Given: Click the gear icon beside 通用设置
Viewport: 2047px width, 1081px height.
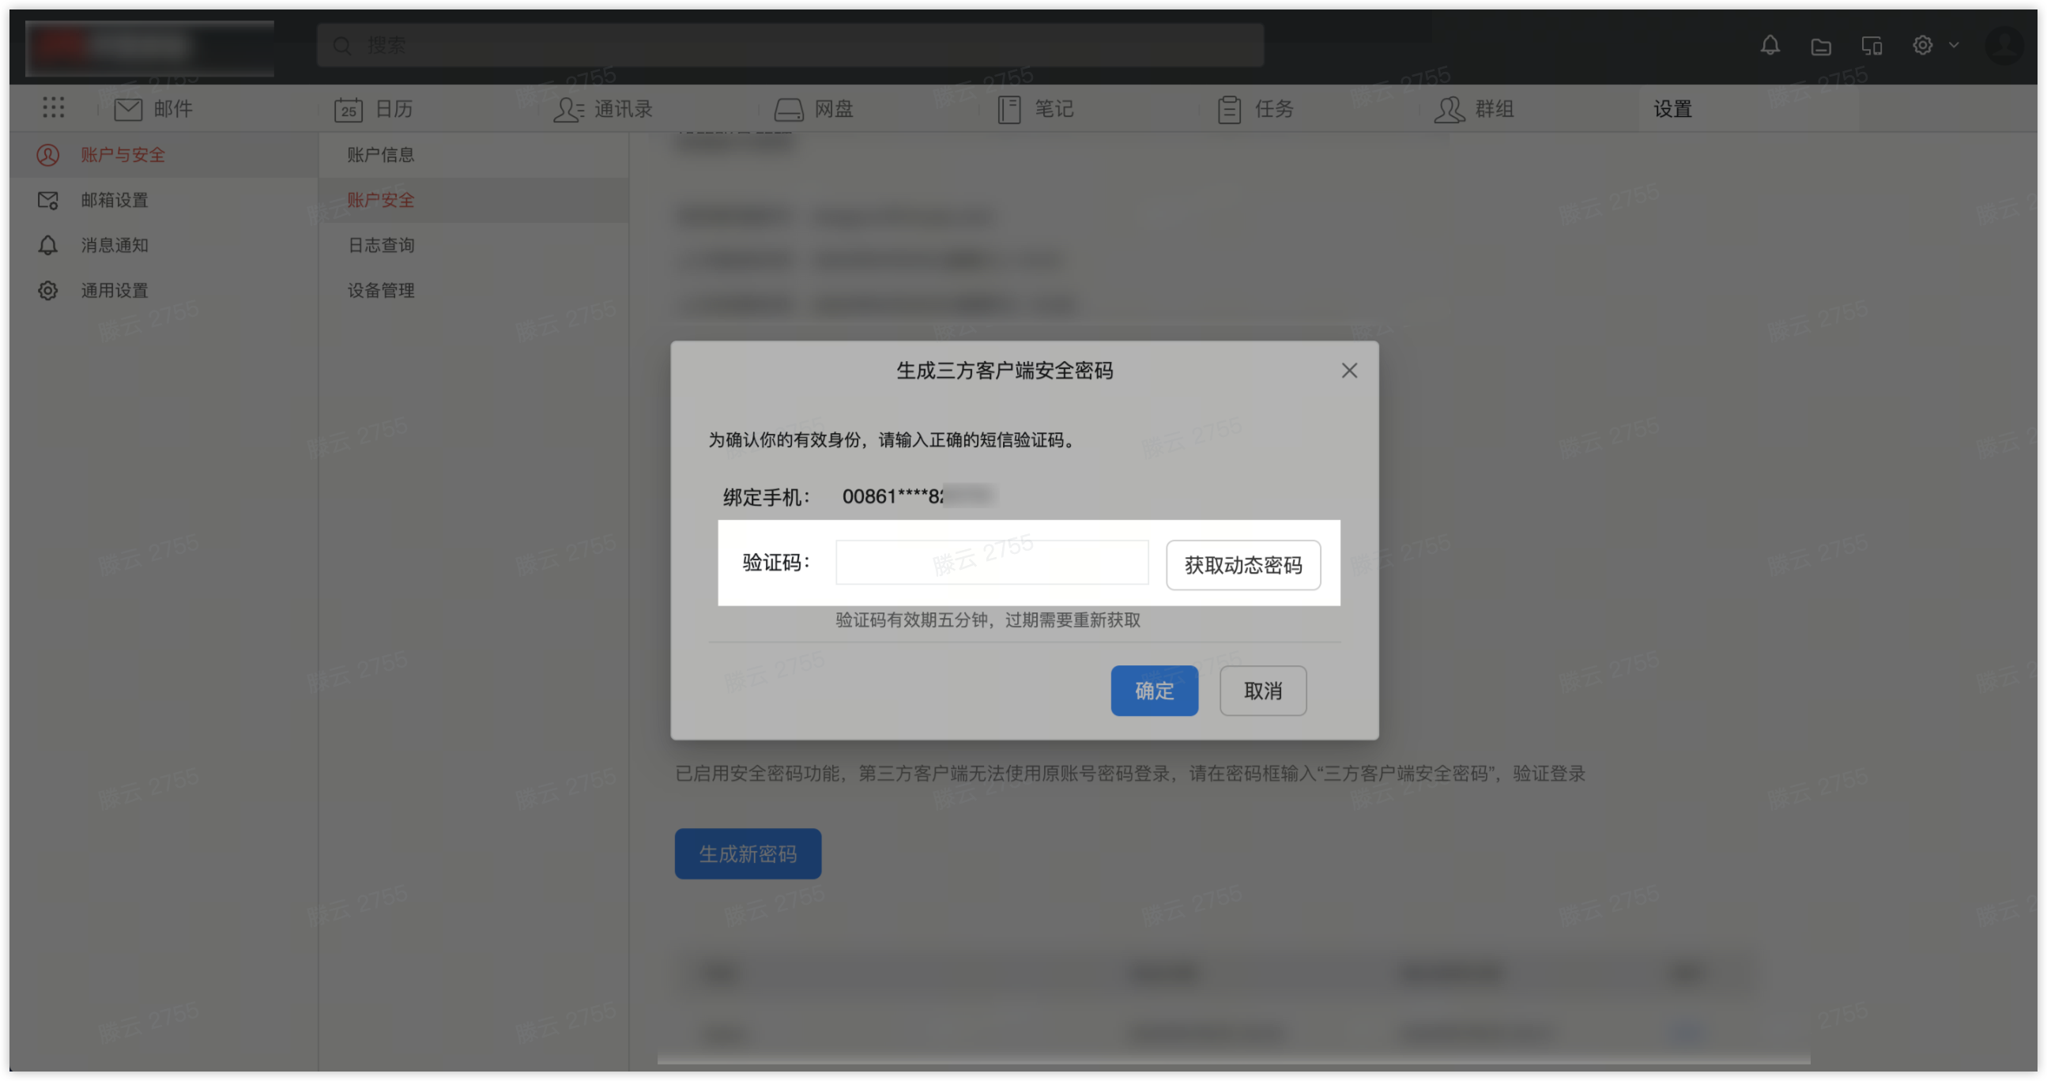Looking at the screenshot, I should [x=47, y=291].
